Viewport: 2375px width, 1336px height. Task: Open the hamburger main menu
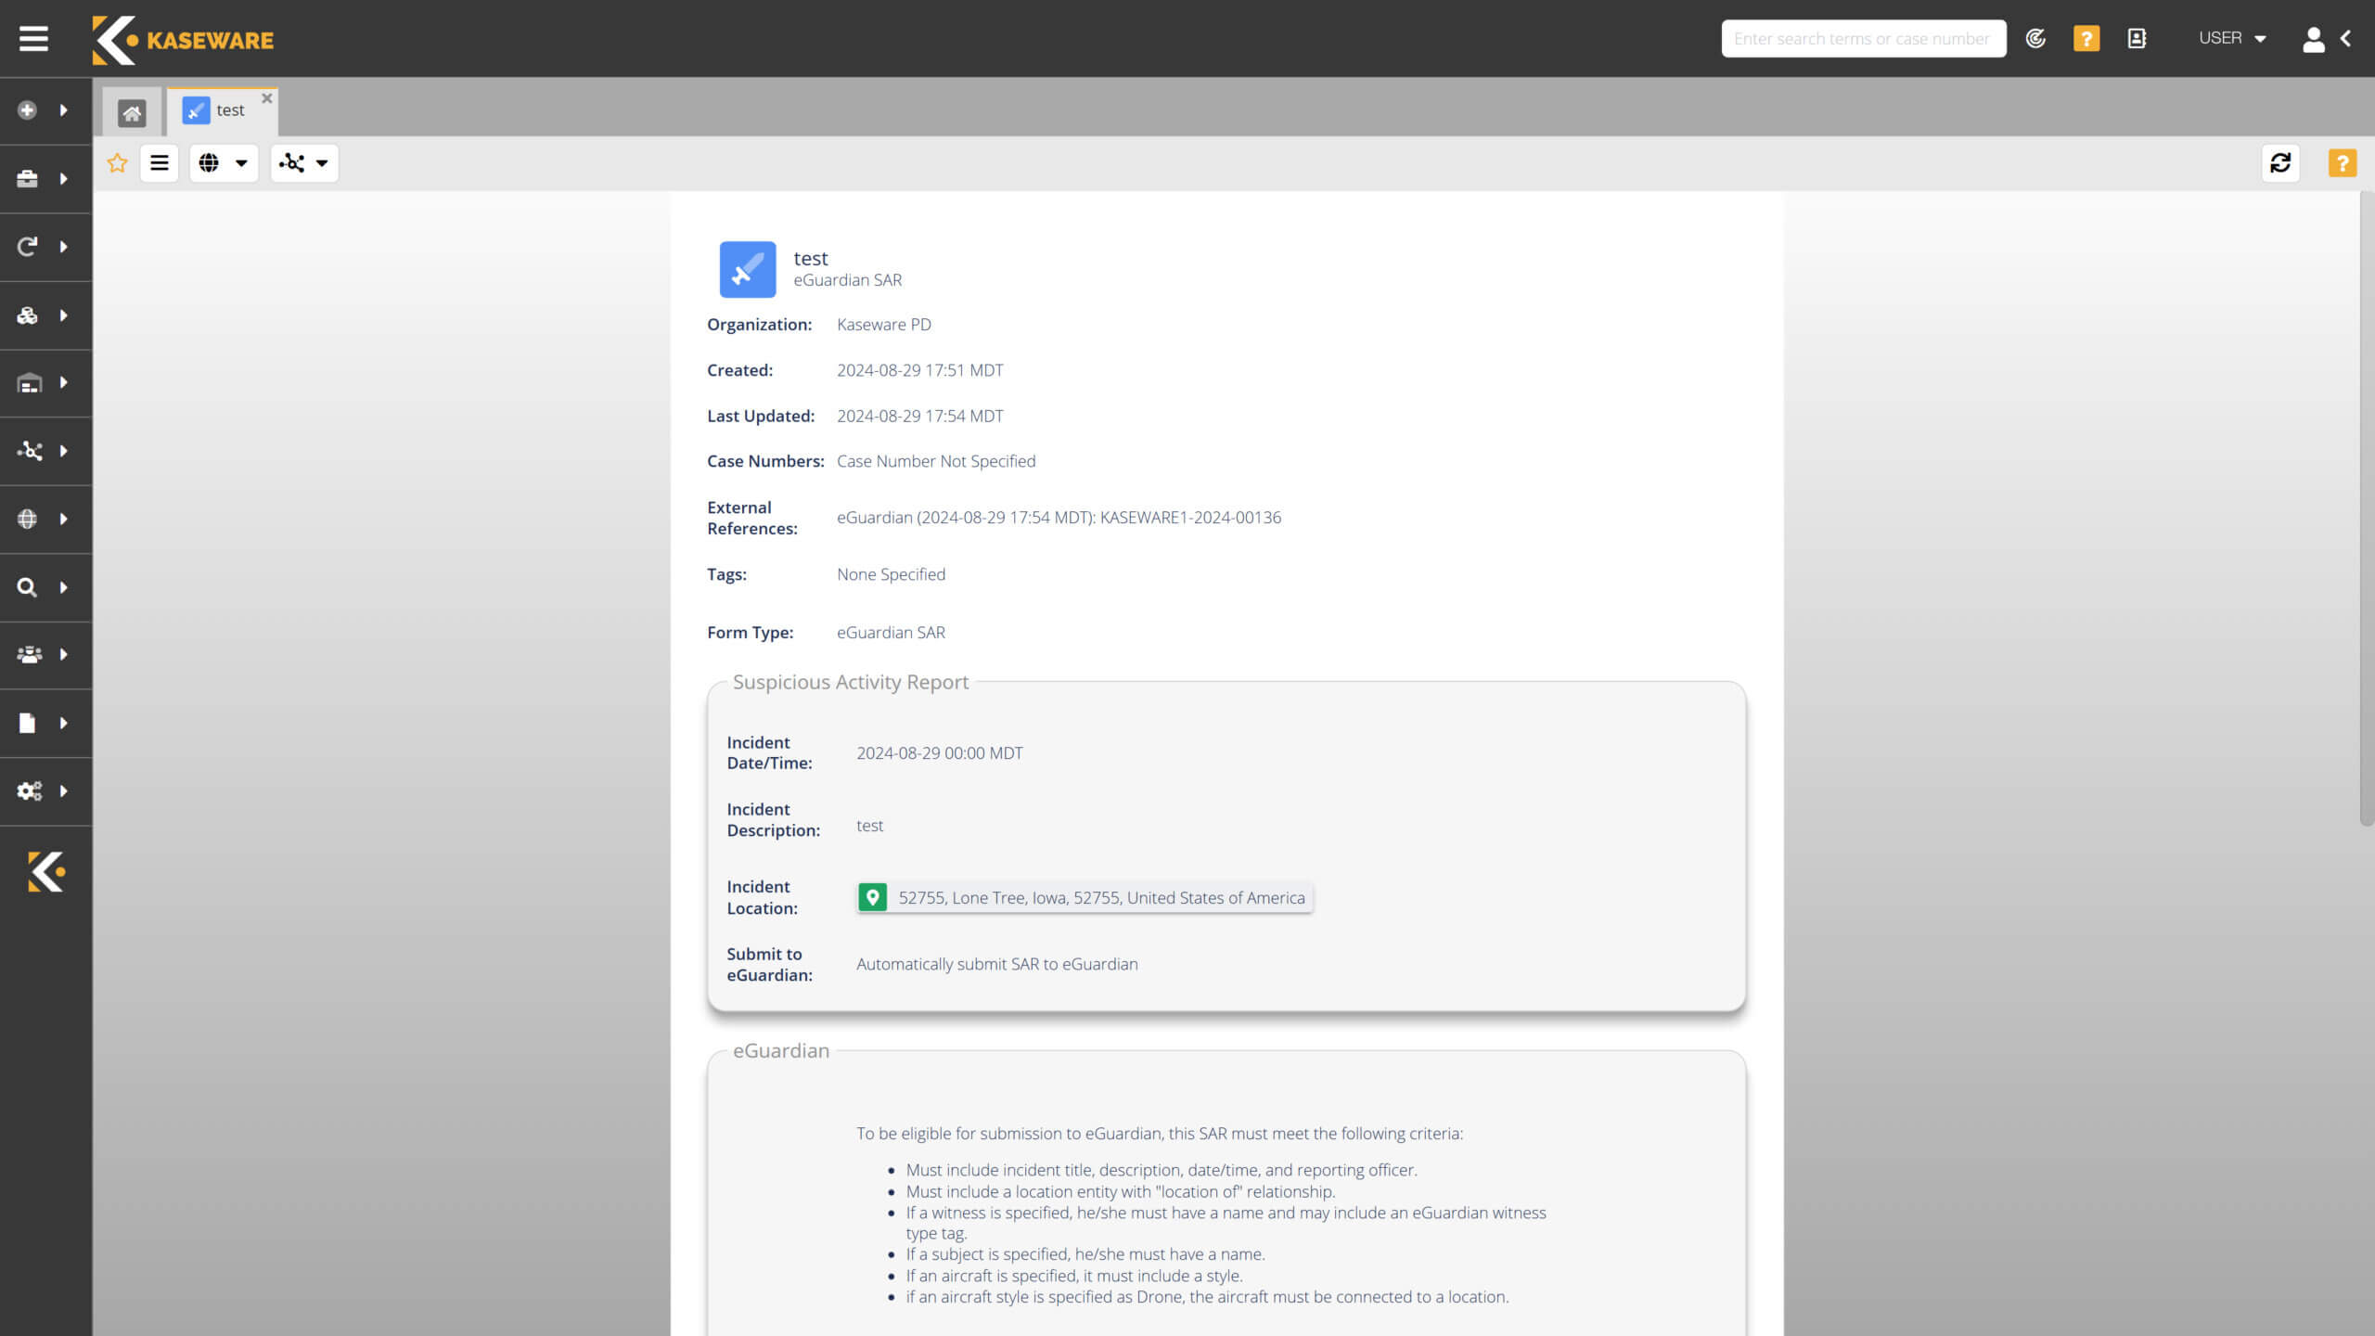click(x=33, y=38)
